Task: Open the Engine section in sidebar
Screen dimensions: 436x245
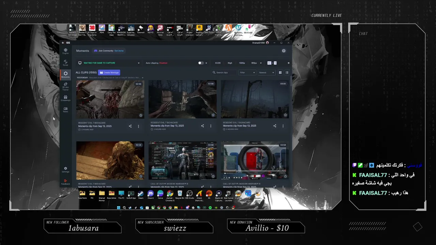Action: click(x=65, y=51)
